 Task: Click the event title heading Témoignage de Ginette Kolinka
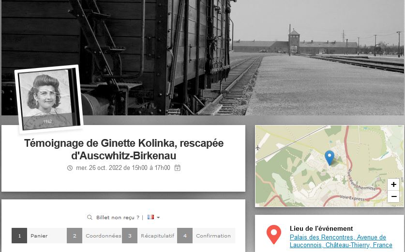coord(124,149)
